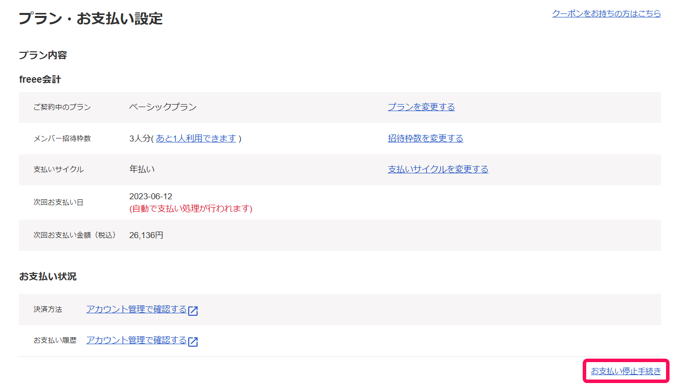The image size is (681, 390).
Task: Select 支払いサイクルを変更する link
Action: (438, 169)
